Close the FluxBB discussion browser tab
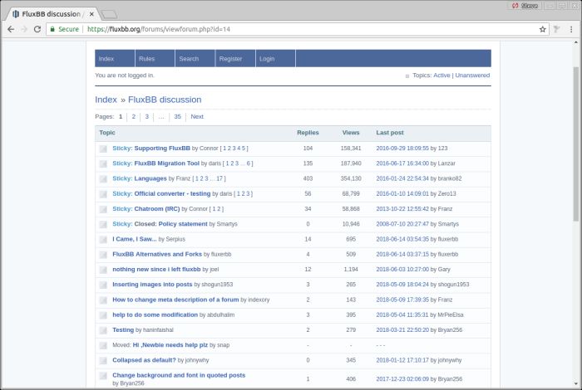The width and height of the screenshot is (582, 390). click(x=91, y=14)
